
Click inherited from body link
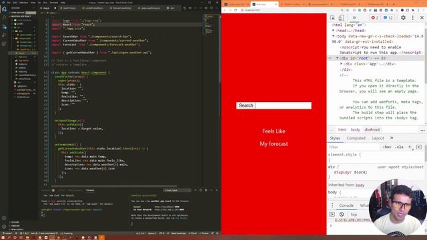click(x=360, y=185)
